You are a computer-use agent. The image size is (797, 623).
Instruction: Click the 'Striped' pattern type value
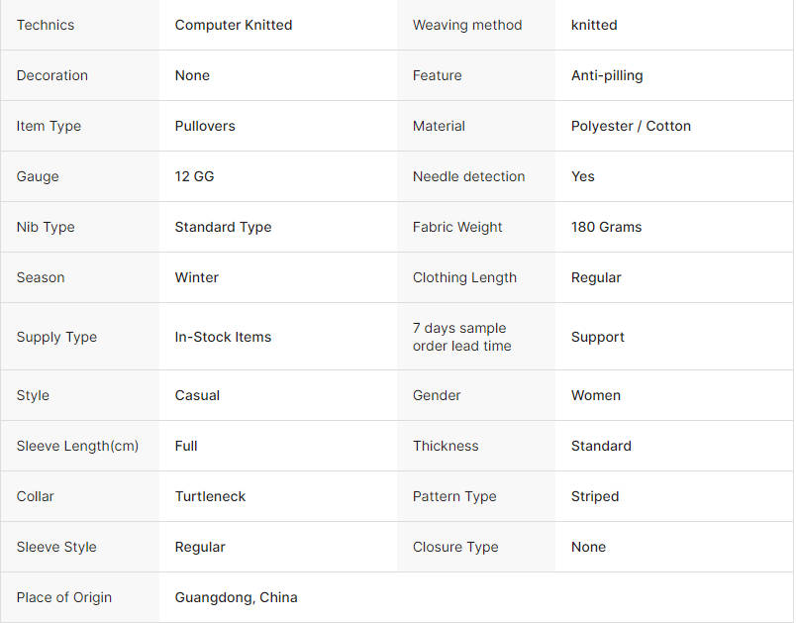pyautogui.click(x=595, y=497)
